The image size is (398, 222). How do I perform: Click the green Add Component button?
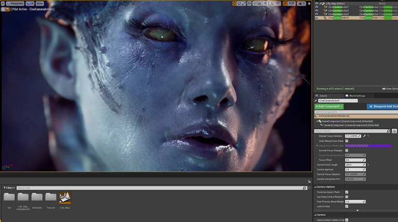[329, 106]
